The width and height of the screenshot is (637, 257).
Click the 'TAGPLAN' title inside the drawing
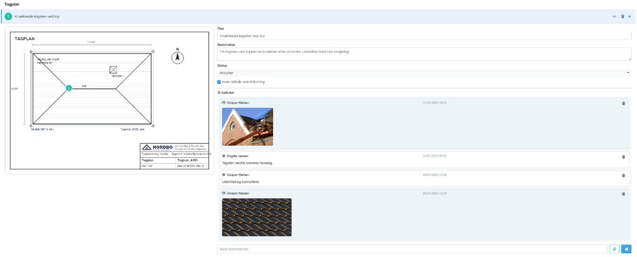pyautogui.click(x=24, y=39)
